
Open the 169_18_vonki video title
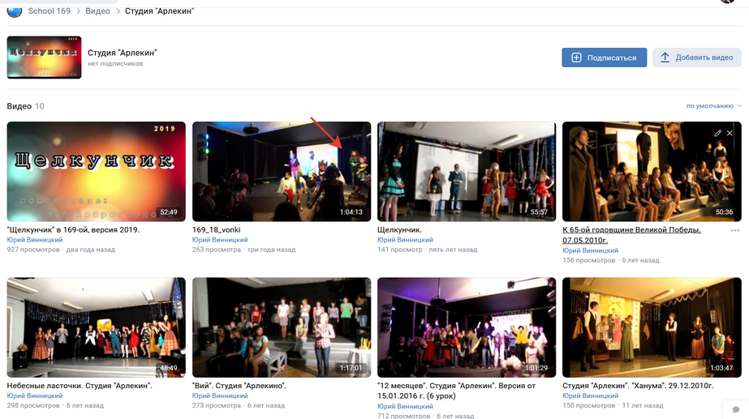(216, 230)
